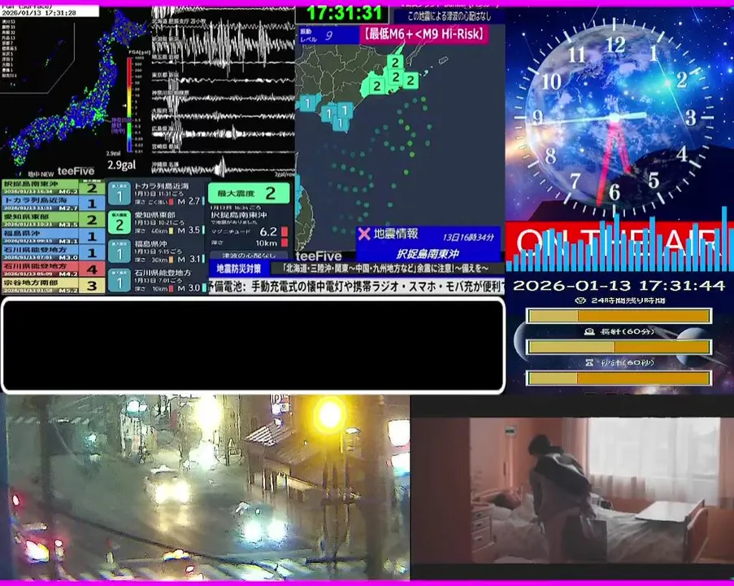Click red depth indicator beside 10km
Screen dimensions: 734x586
284,243
